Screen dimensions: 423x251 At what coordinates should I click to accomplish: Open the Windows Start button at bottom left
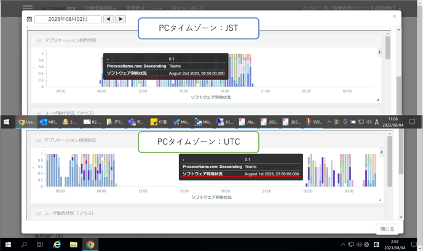(x=8, y=245)
